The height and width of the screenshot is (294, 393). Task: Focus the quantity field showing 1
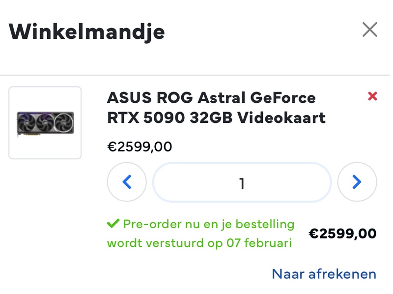point(242,183)
